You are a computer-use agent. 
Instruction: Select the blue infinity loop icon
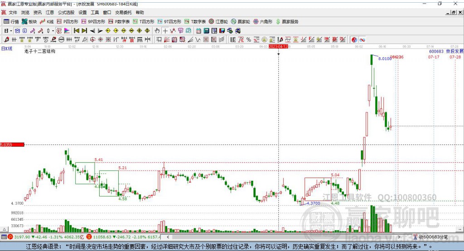point(362,40)
